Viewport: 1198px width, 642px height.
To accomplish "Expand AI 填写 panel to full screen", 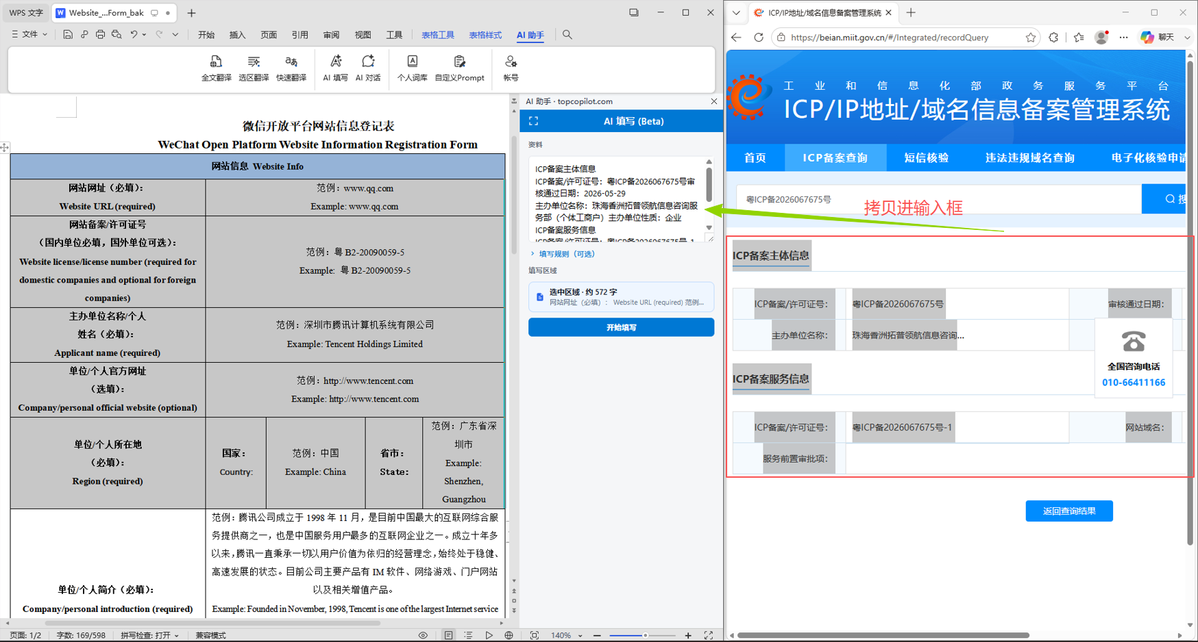I will point(533,121).
